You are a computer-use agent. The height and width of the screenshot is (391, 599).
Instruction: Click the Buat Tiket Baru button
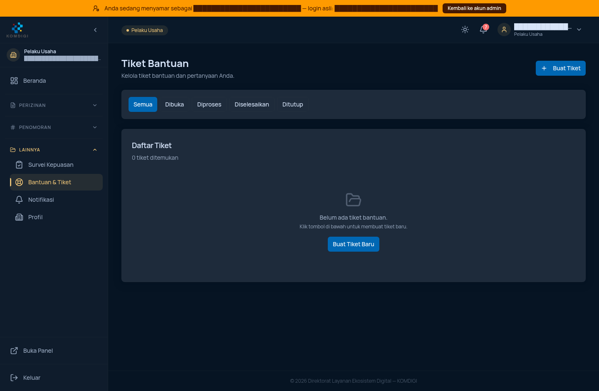coord(354,244)
